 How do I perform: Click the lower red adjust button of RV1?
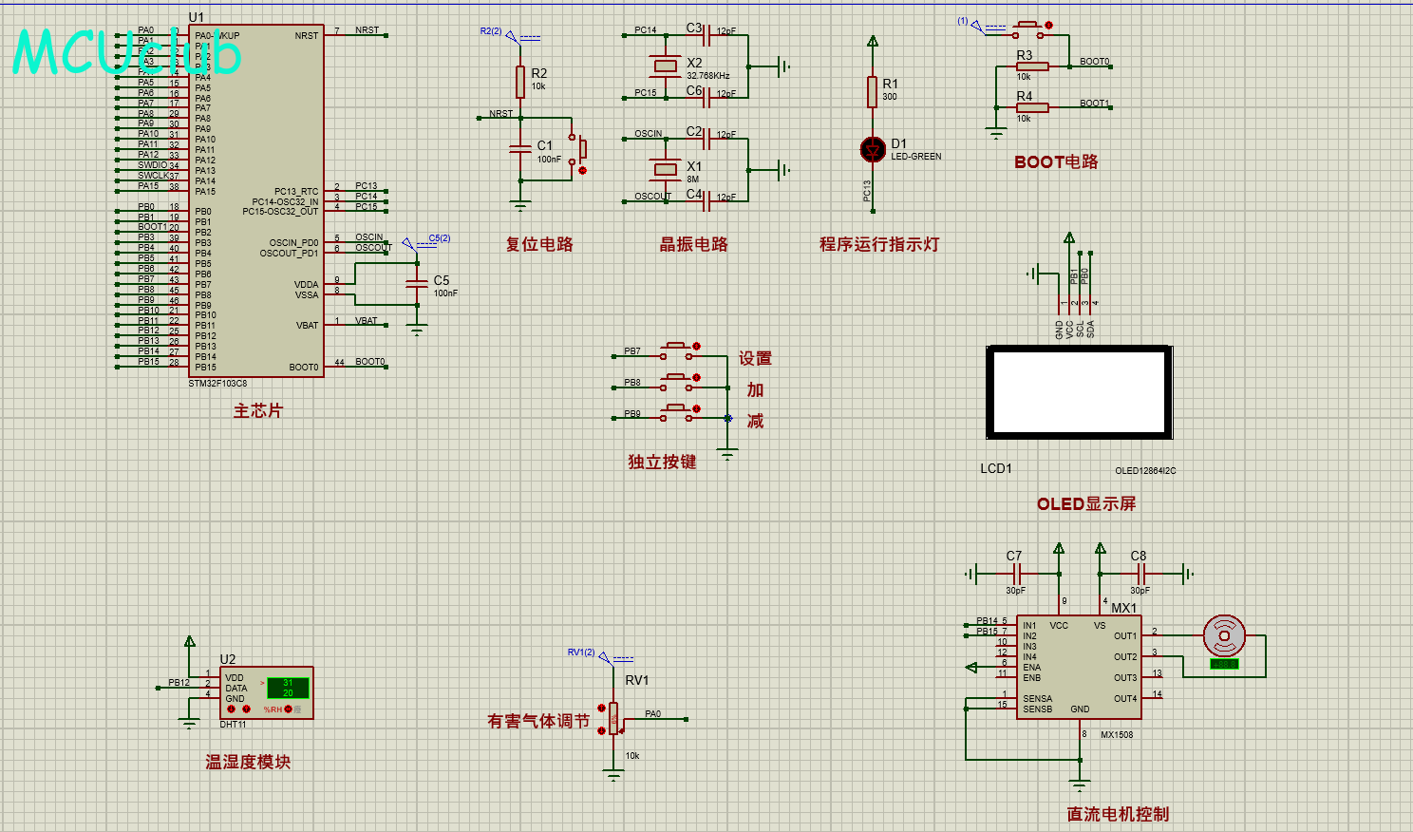(601, 729)
